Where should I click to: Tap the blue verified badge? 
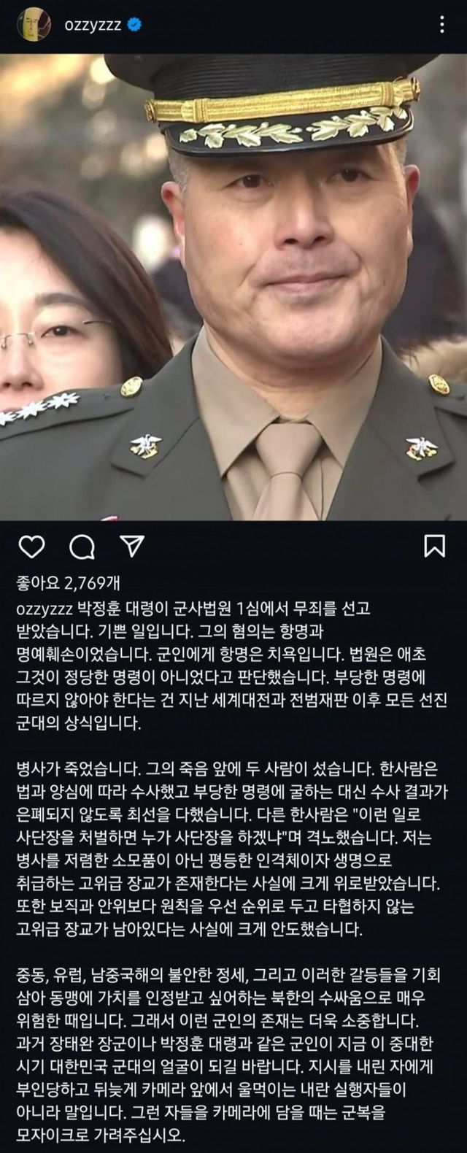click(134, 26)
